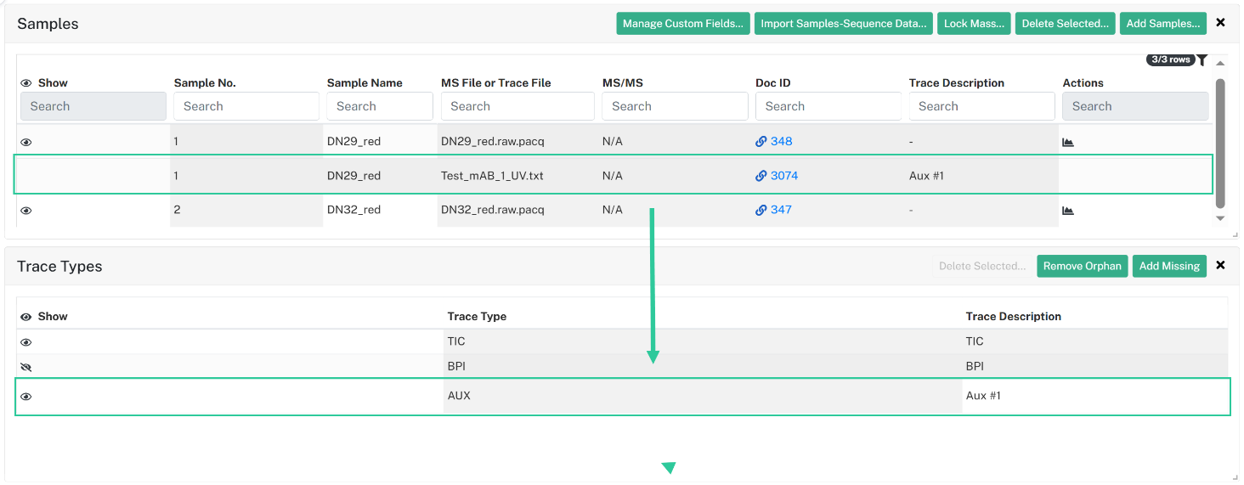Click the Remove Orphan button
The width and height of the screenshot is (1244, 485).
click(1083, 266)
